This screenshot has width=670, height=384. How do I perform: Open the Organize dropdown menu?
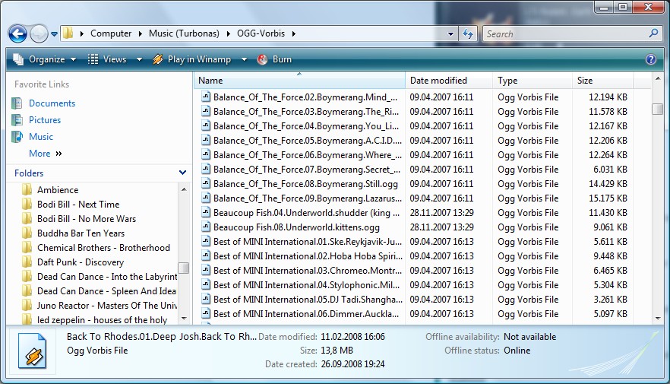tap(45, 59)
